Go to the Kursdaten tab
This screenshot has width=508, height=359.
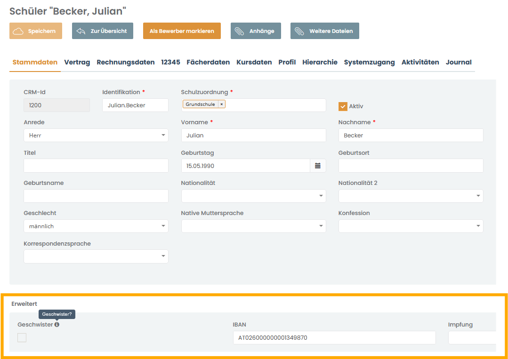coord(254,62)
